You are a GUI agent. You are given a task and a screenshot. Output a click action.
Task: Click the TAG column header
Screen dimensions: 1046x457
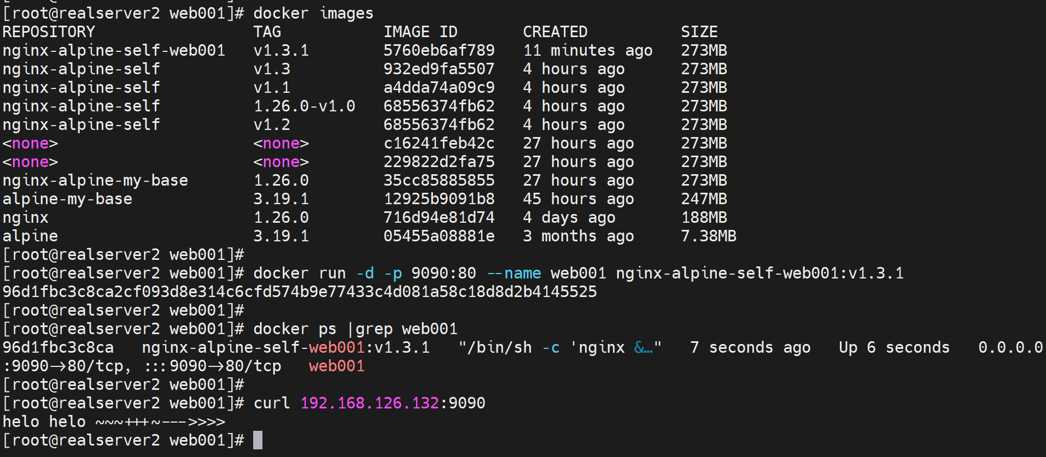(x=267, y=32)
